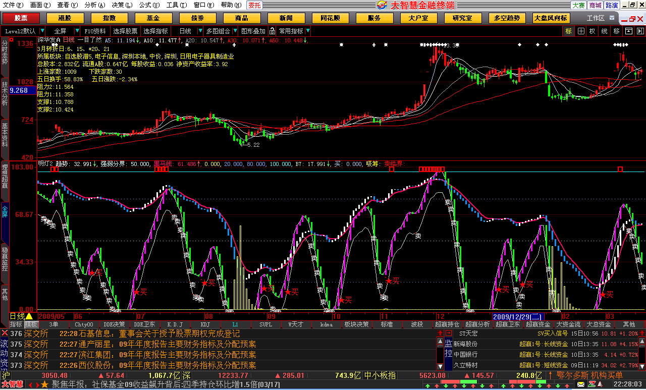Click the right arrow beside the 大智慧 logo
Viewport: 646px width, 390px height.
tap(37, 385)
